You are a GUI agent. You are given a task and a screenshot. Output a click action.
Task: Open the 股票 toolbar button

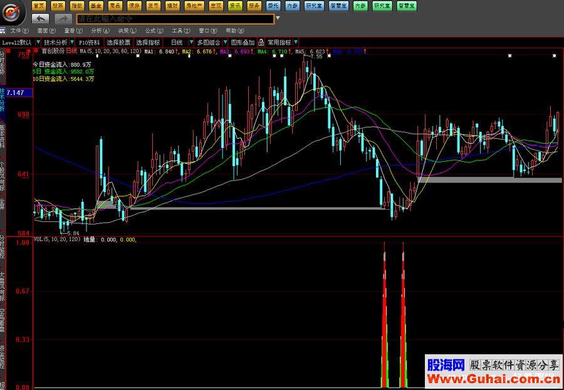[58, 6]
